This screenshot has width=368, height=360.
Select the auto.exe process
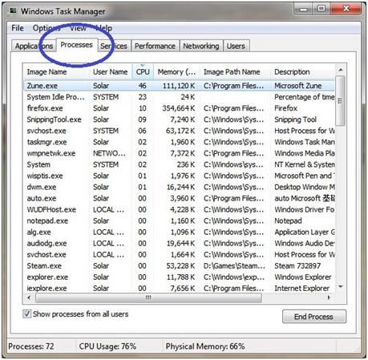point(179,198)
